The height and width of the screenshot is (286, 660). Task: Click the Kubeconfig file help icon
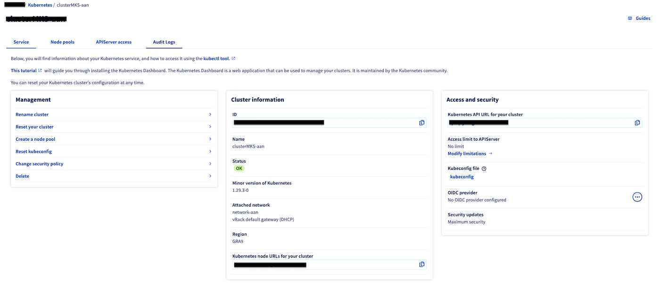[x=484, y=168]
